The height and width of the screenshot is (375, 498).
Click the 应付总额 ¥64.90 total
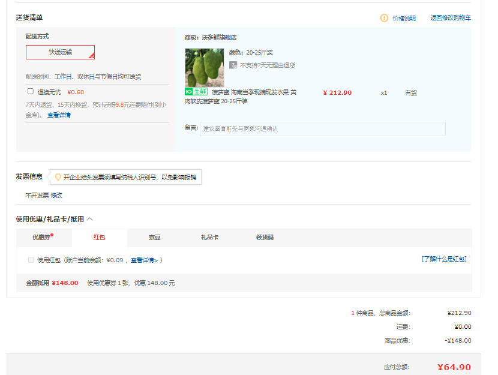click(x=454, y=367)
